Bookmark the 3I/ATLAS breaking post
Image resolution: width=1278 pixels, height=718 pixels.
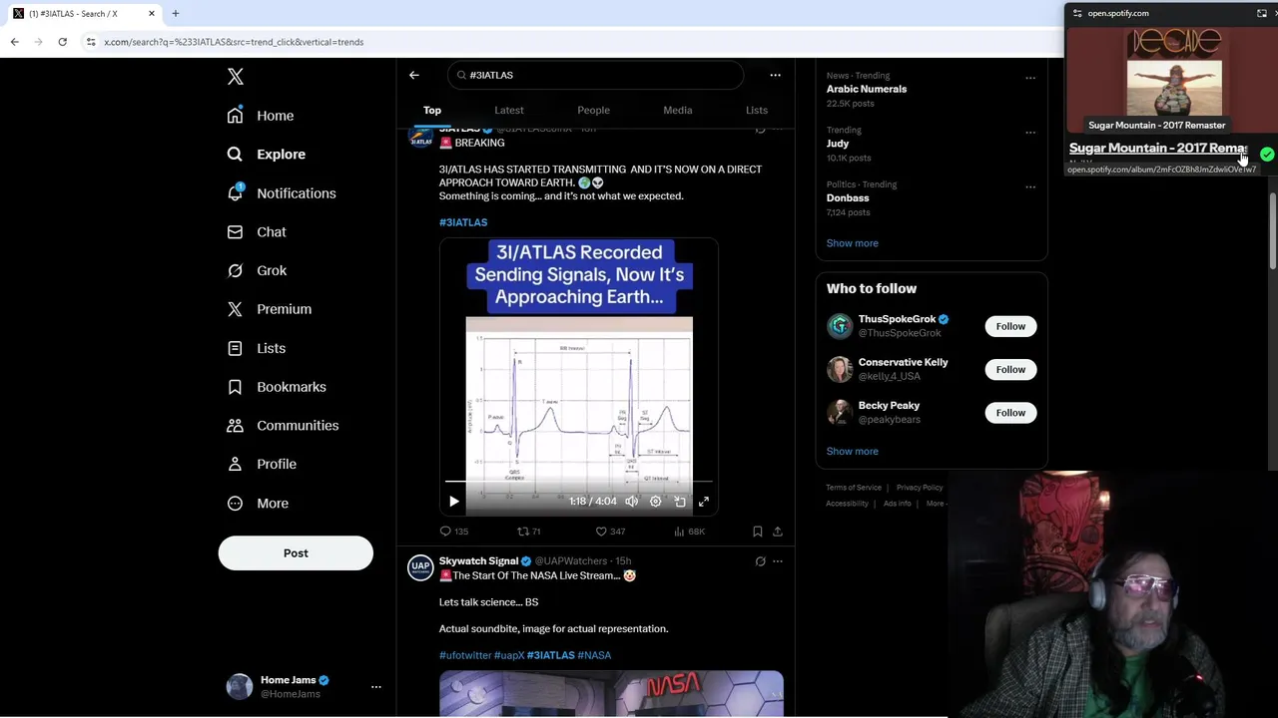[x=757, y=532]
